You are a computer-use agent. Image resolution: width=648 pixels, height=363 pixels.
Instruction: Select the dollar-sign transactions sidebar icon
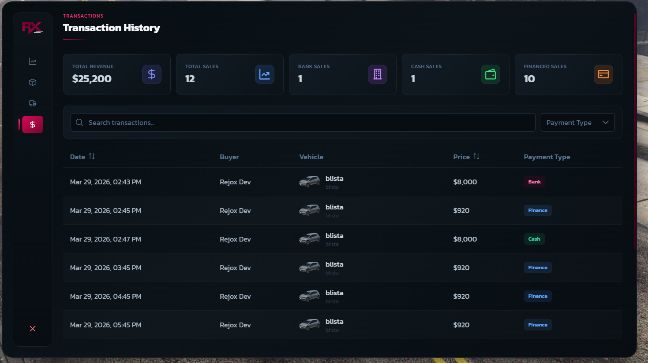33,125
